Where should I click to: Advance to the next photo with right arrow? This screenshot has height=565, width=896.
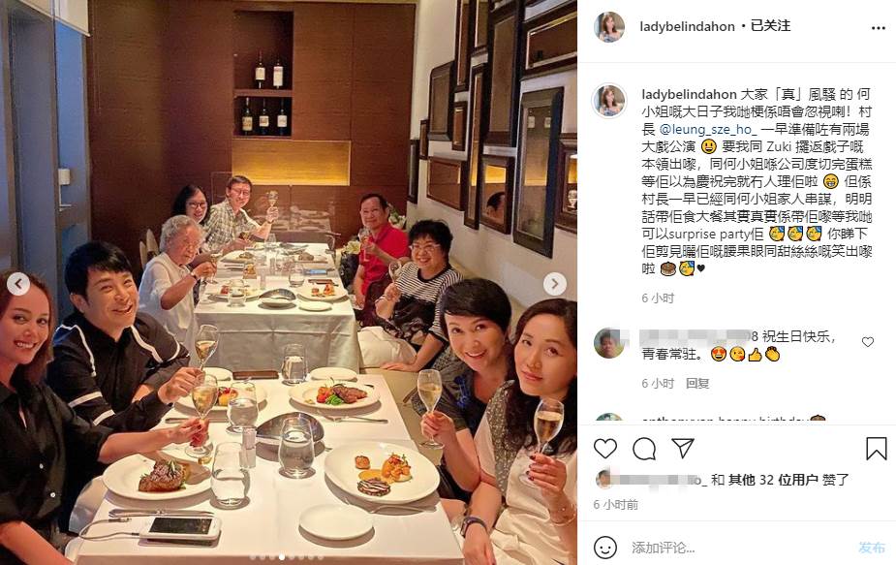(x=554, y=284)
